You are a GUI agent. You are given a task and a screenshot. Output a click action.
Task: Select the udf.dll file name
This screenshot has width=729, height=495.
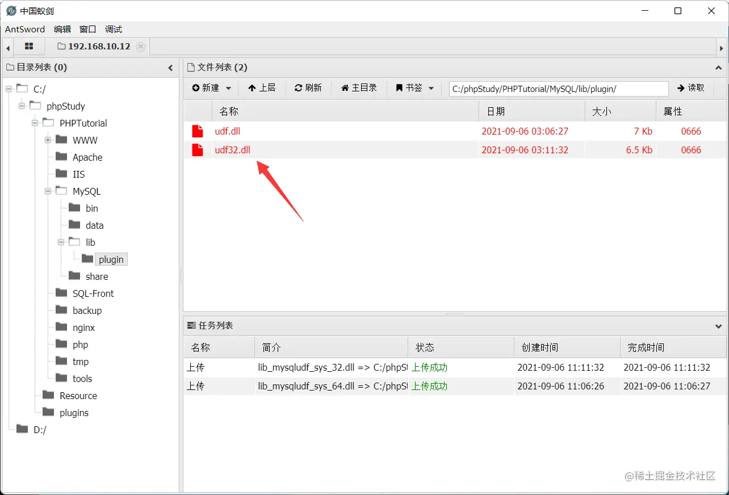click(228, 131)
